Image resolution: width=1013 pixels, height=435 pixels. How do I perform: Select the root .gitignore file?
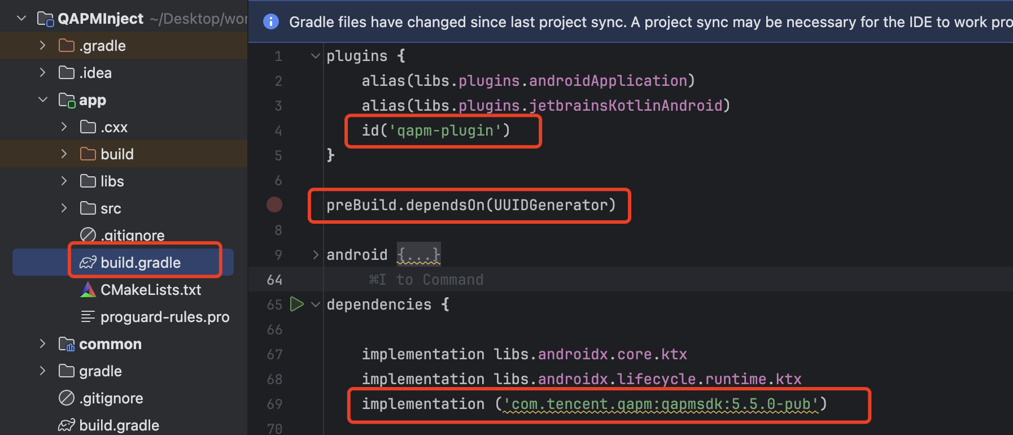click(111, 398)
